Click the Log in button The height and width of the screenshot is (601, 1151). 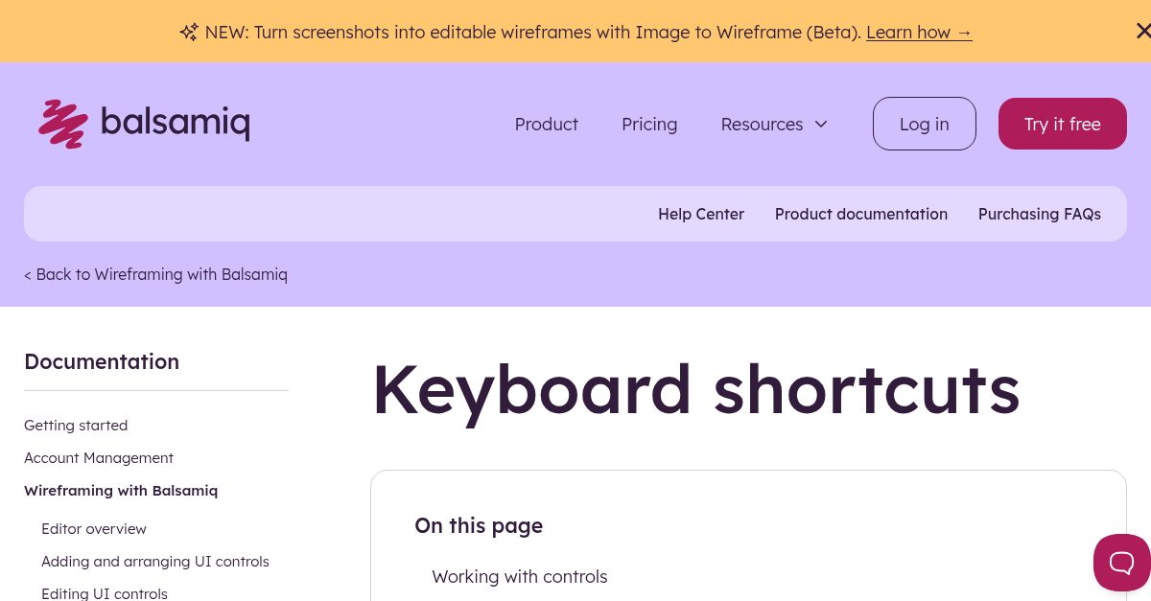point(924,124)
